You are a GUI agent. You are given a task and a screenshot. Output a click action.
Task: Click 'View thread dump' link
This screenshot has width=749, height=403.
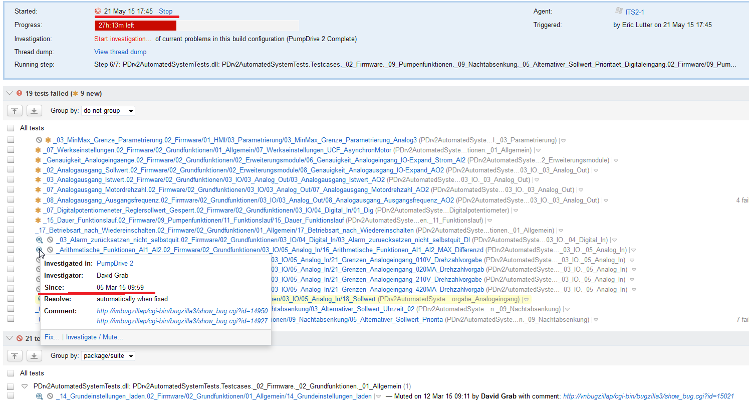120,52
